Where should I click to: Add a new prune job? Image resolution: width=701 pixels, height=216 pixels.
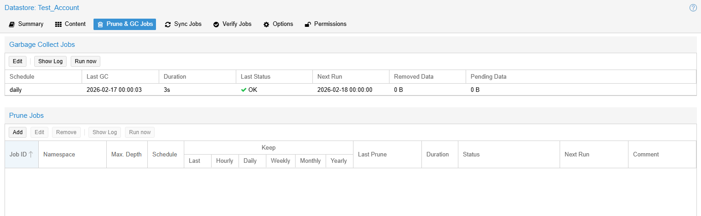coord(17,132)
